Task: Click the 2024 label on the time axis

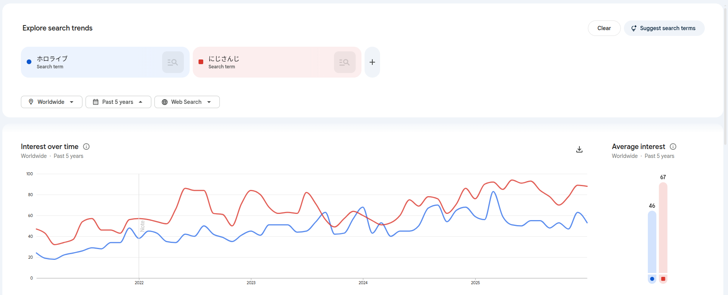Action: 363,283
